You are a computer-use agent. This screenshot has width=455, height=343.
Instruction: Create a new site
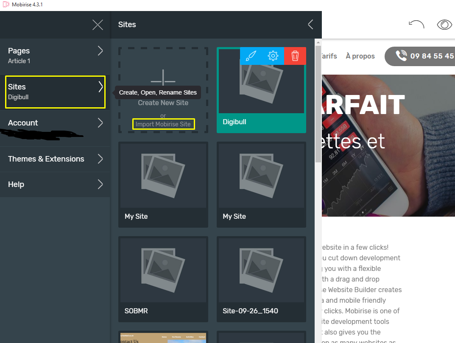tap(163, 103)
